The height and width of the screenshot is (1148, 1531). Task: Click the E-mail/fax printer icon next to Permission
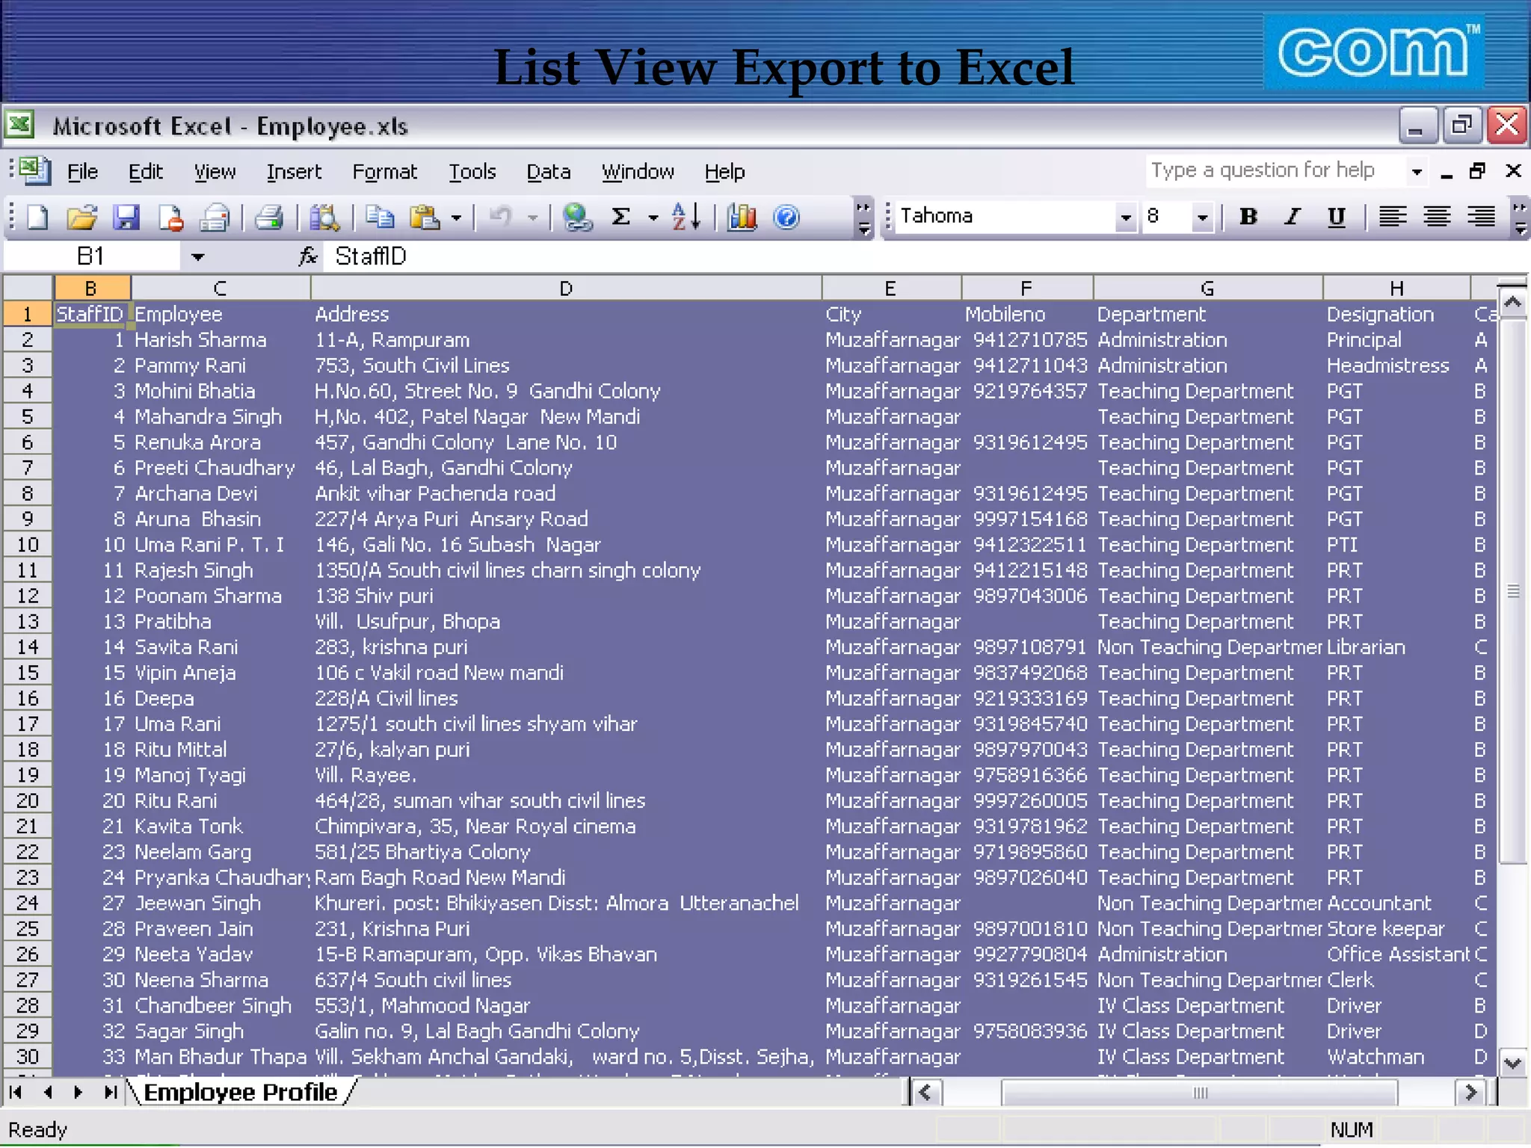(215, 217)
